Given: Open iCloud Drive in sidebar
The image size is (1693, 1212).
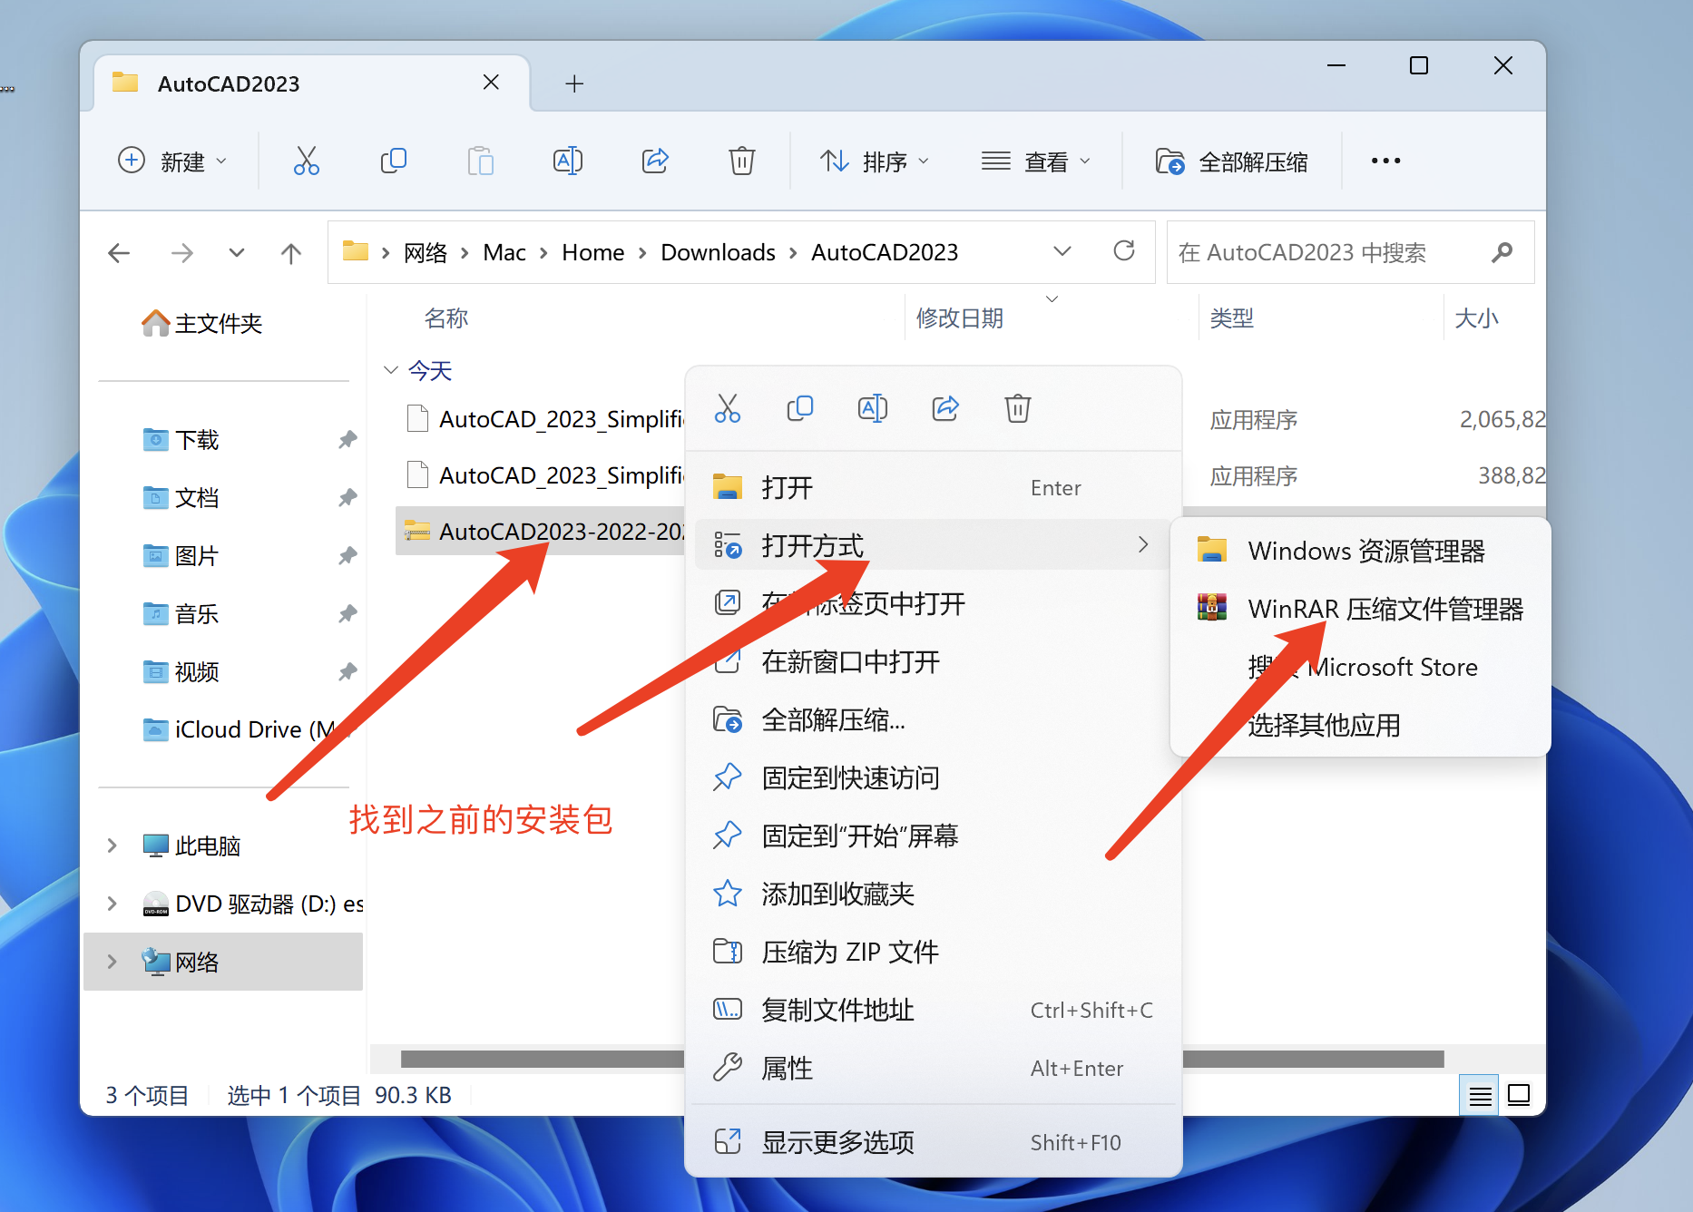Looking at the screenshot, I should (240, 729).
